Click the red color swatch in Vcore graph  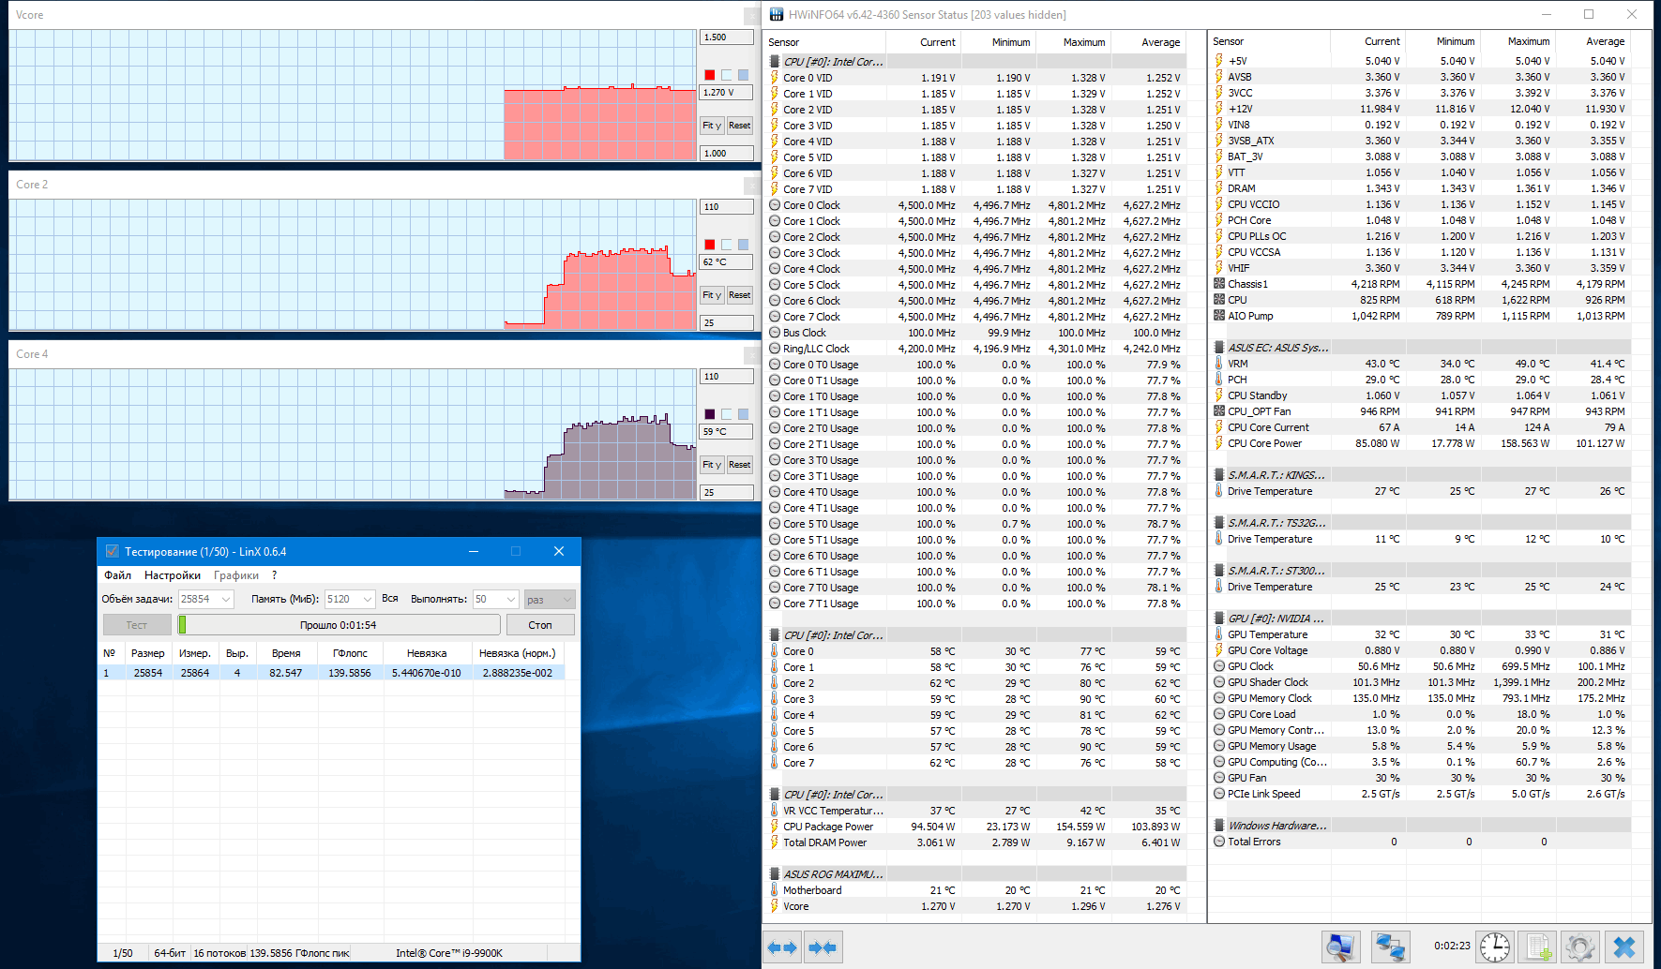[x=710, y=75]
